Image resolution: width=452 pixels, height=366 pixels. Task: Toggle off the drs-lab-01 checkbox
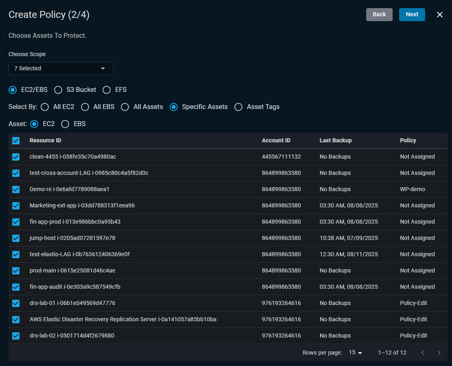15,303
